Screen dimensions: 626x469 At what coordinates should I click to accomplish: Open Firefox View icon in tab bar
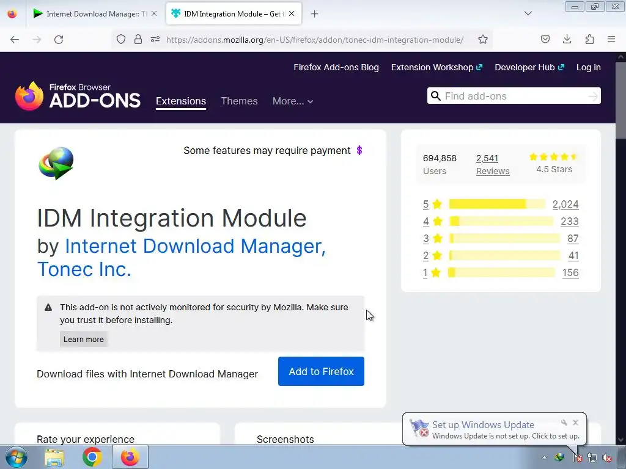pos(12,14)
